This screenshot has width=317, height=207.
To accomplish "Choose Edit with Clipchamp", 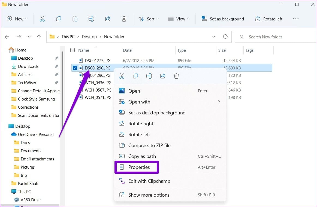I will point(170,181).
